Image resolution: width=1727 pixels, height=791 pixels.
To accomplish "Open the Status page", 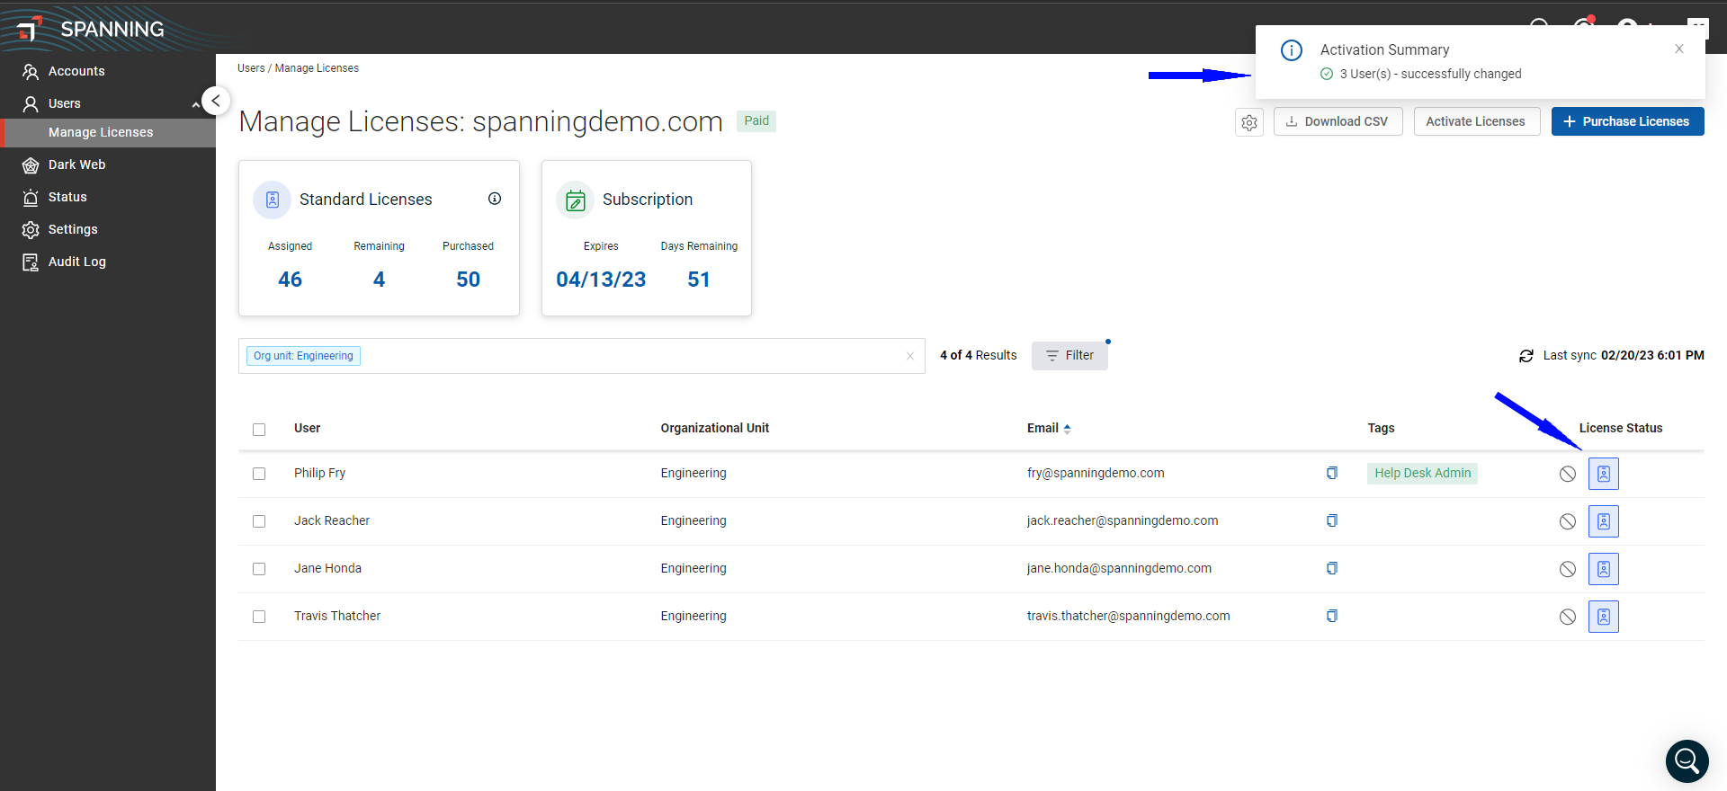I will (x=67, y=197).
